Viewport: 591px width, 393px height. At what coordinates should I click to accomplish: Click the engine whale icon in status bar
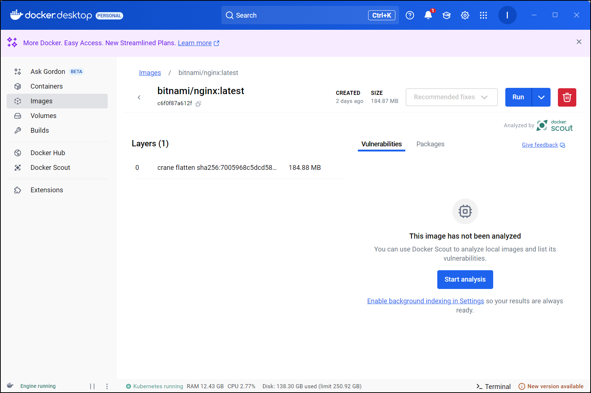pos(10,386)
